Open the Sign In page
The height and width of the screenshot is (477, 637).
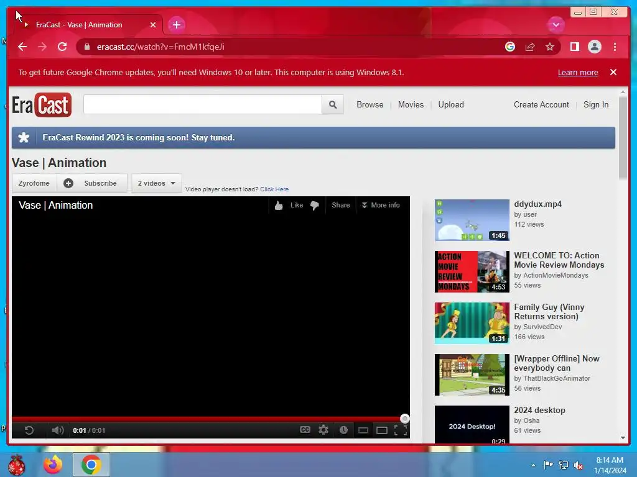click(596, 104)
